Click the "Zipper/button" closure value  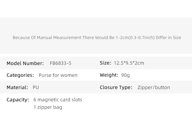[x=154, y=88]
